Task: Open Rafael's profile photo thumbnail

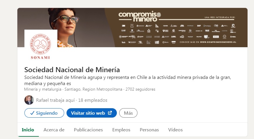Action: coord(29,100)
